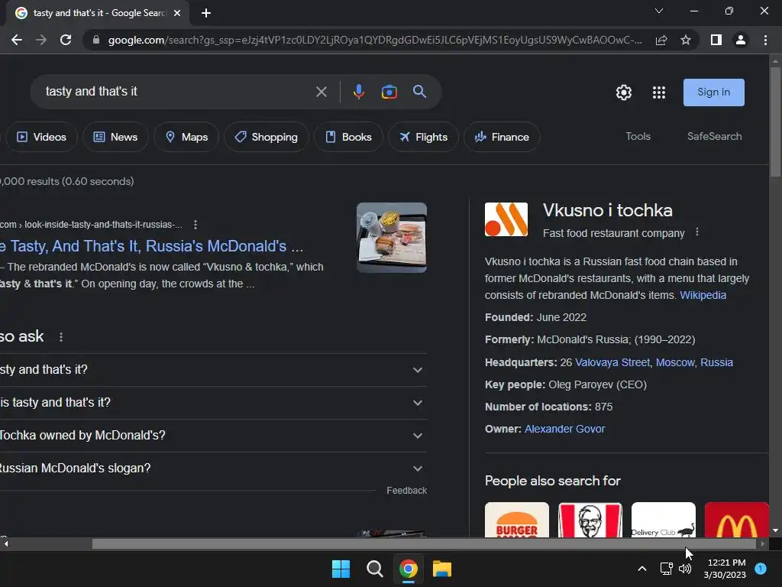782x587 pixels.
Task: Open the notification badge in taskbar
Action: pos(761,568)
